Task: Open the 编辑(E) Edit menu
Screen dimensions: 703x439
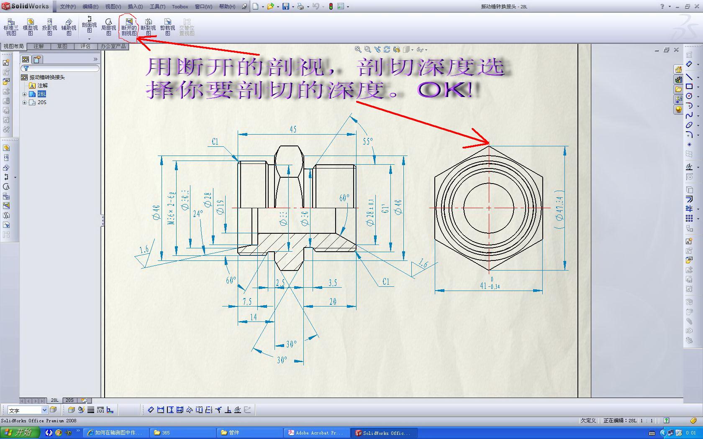Action: tap(90, 7)
